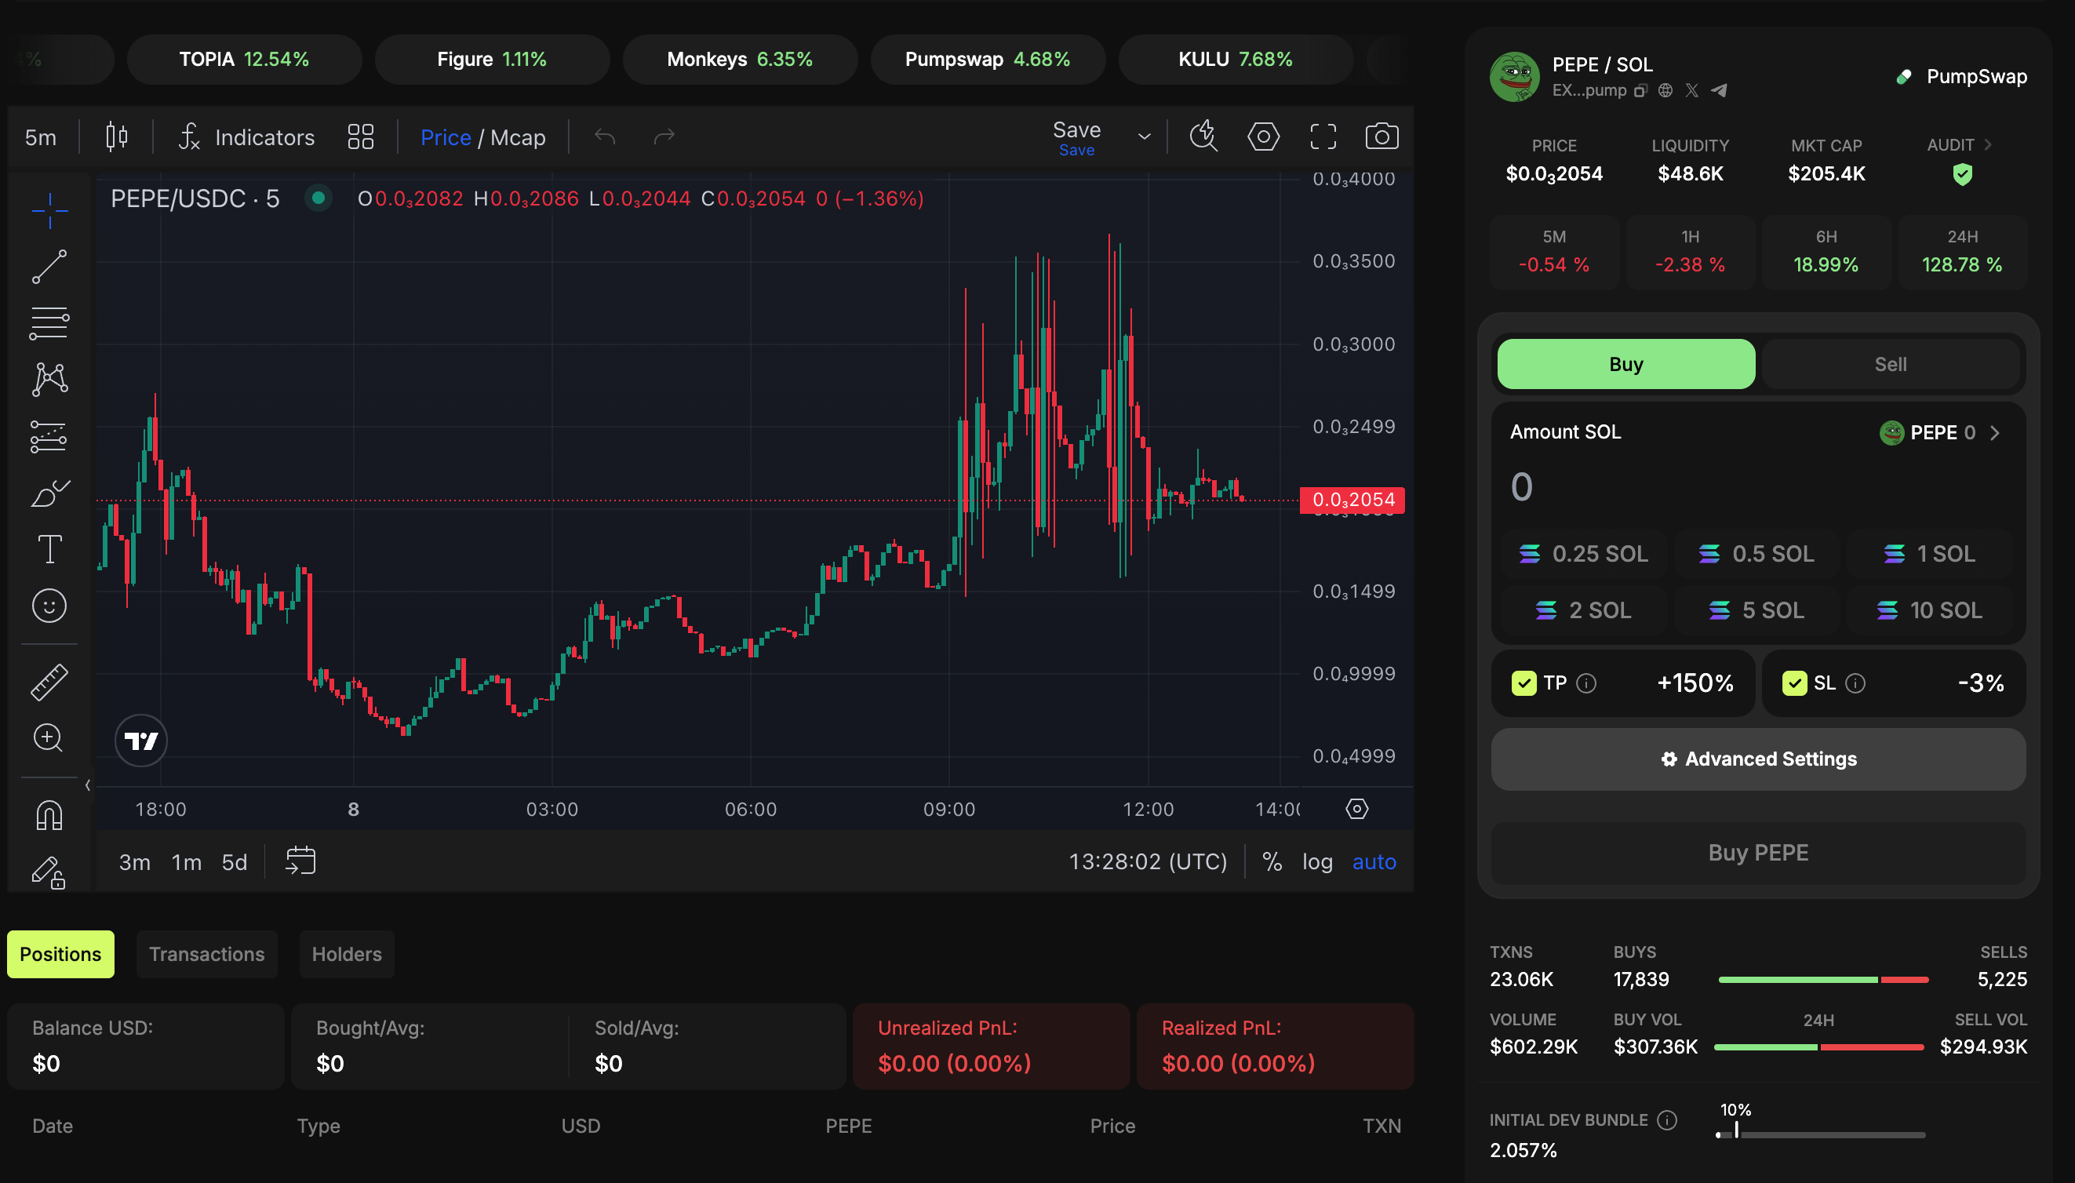Viewport: 2075px width, 1183px height.
Task: Select the text annotation tool
Action: click(x=49, y=549)
